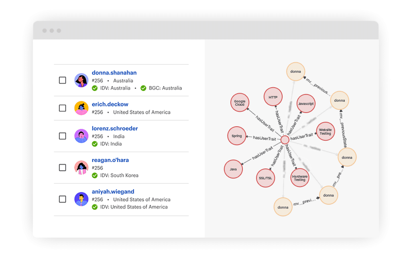Viewport: 411px width, 277px height.
Task: Click lorenz.schroeder's purple avatar icon
Action: [81, 136]
